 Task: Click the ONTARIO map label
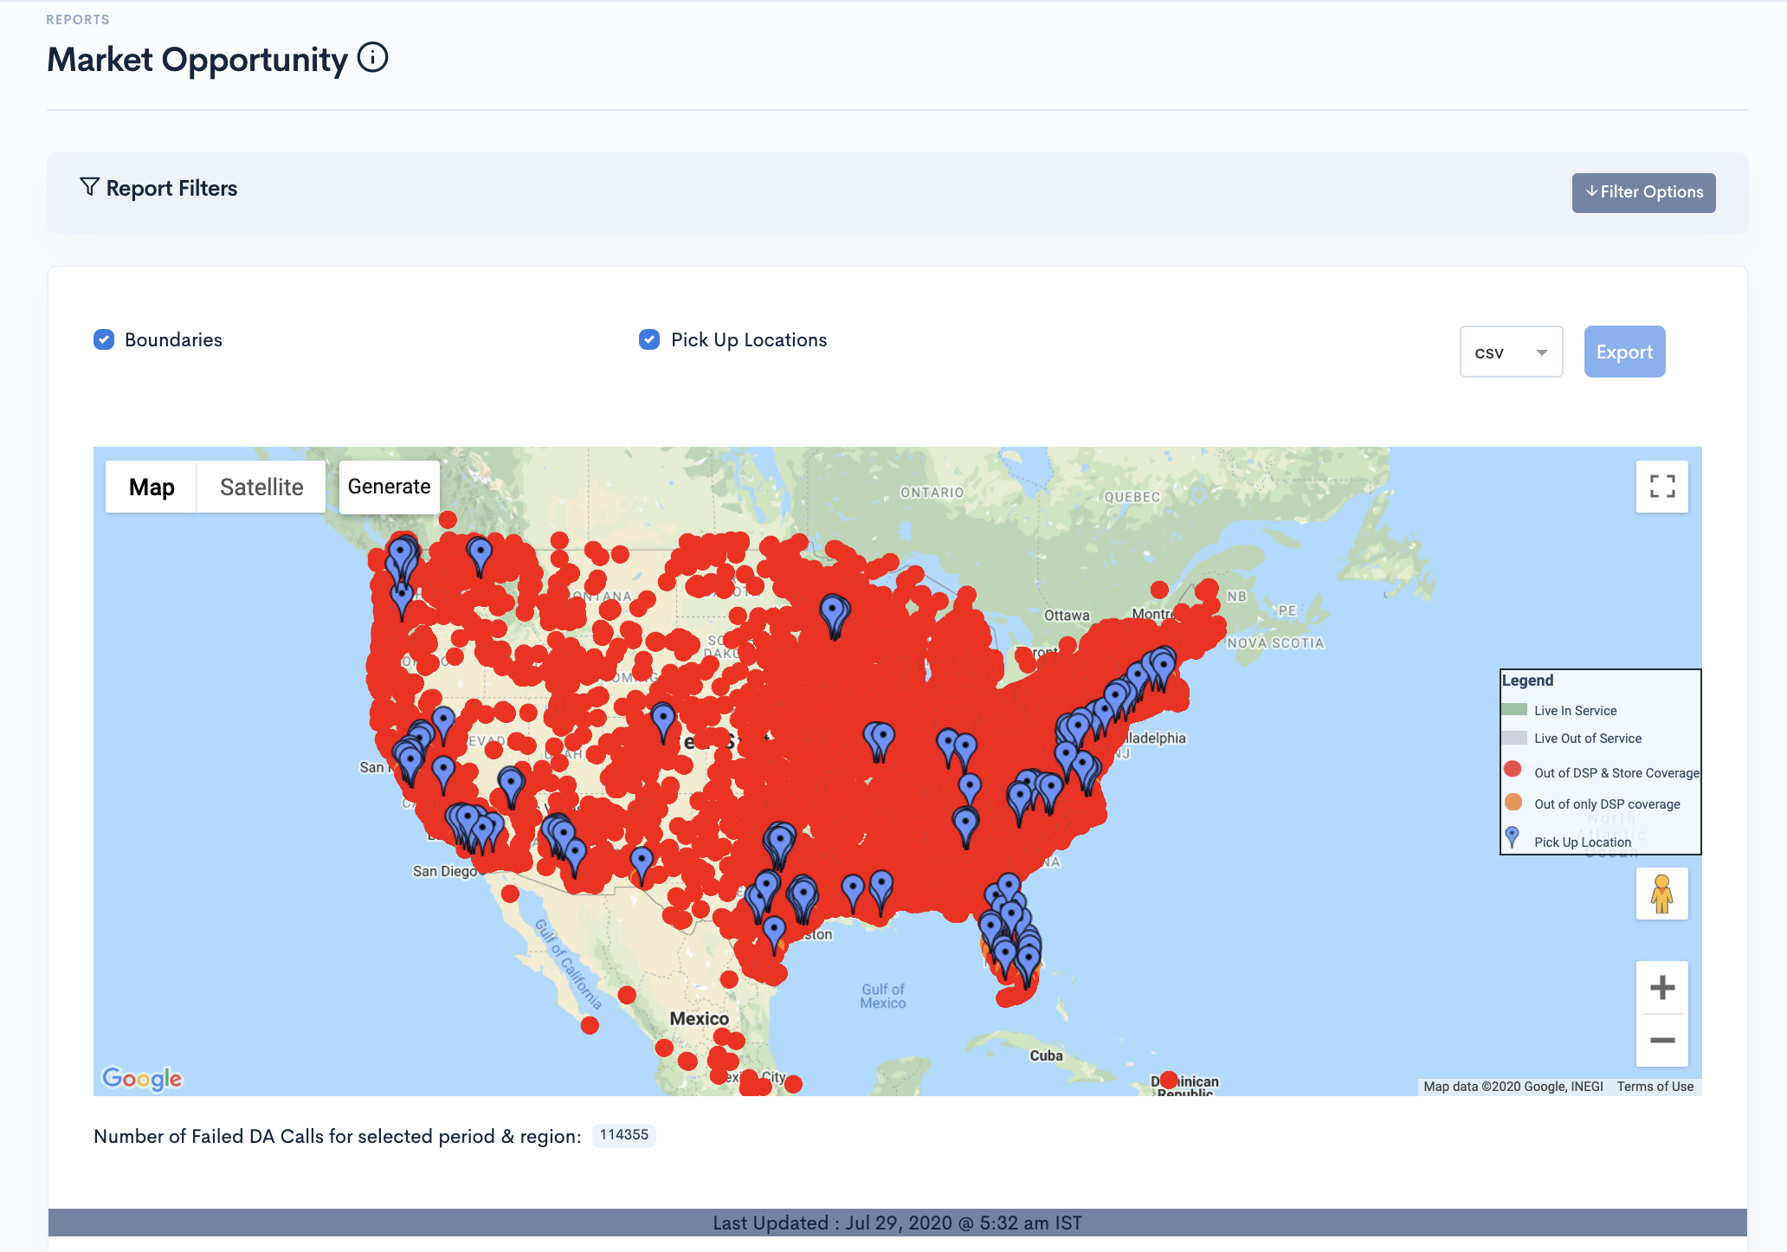coord(932,493)
